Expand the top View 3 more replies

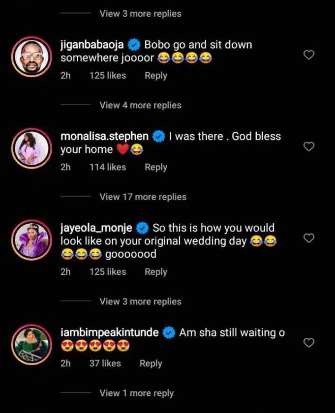(140, 14)
